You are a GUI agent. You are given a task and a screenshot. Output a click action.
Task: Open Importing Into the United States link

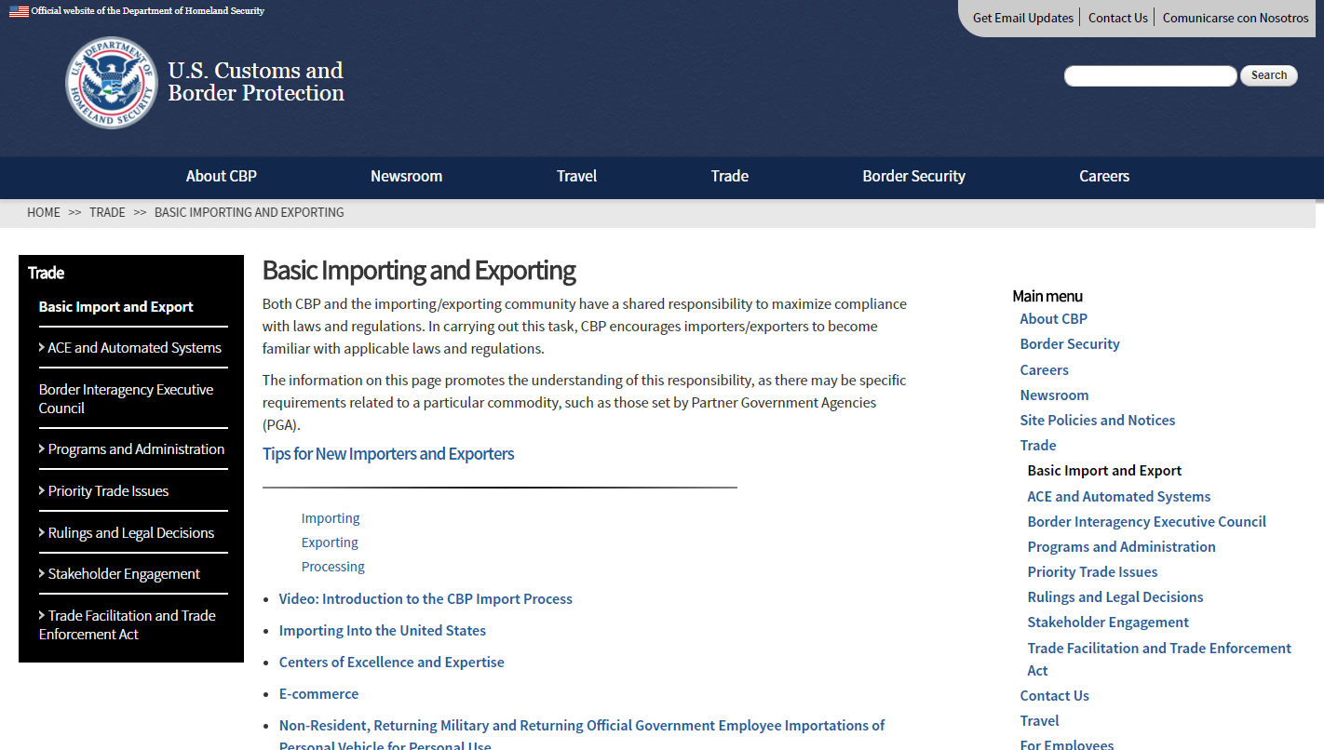click(383, 630)
